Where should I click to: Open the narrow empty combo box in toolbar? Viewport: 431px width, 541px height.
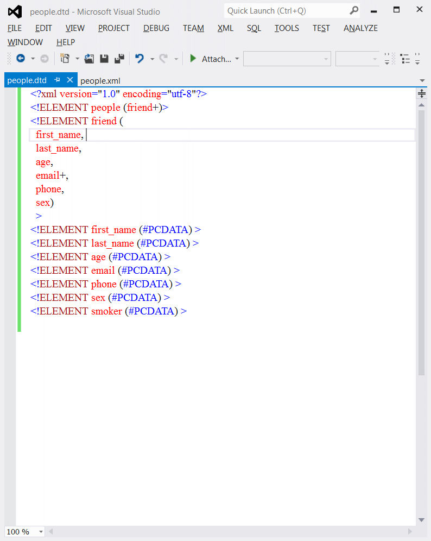pyautogui.click(x=358, y=59)
